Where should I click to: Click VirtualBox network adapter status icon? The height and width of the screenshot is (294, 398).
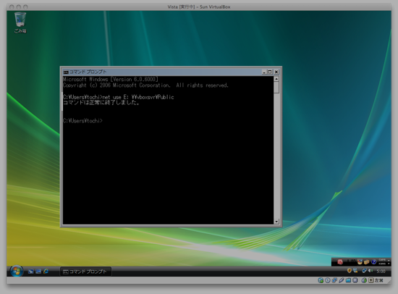click(x=334, y=280)
